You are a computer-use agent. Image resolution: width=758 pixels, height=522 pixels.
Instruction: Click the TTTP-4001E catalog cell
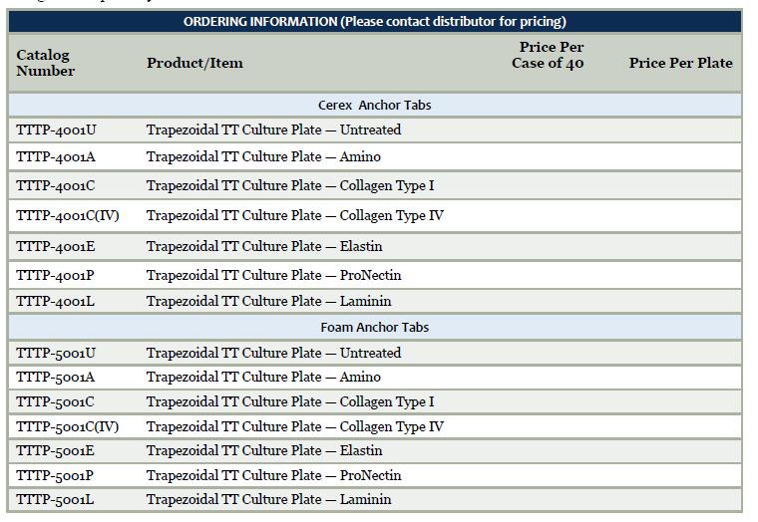pos(56,246)
